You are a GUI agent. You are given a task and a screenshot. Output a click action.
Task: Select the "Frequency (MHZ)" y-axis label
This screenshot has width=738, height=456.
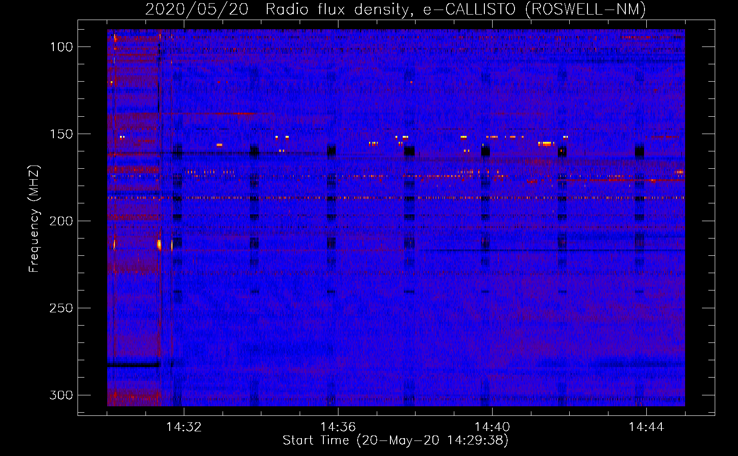click(34, 219)
